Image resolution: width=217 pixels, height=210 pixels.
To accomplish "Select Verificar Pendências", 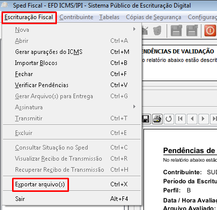I will 72,85.
